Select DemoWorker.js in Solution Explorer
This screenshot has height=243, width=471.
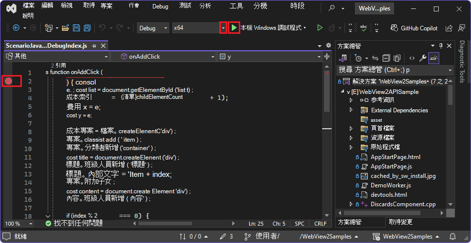tap(391, 185)
